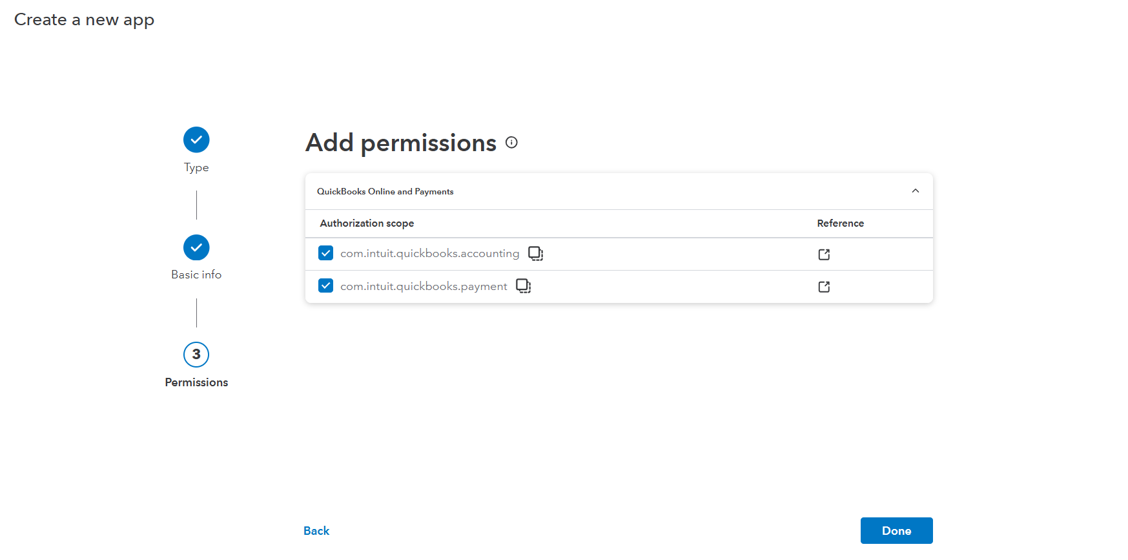Copy the com.intuit.quickbooks.accounting scope
The height and width of the screenshot is (560, 1128).
point(535,253)
